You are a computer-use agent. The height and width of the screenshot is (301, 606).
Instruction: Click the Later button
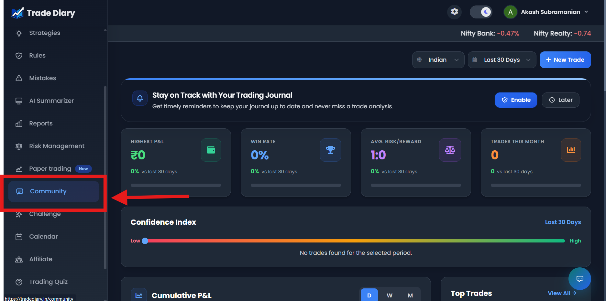(561, 100)
